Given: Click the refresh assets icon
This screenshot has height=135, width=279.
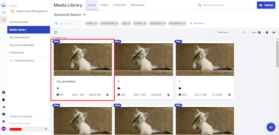Looking at the screenshot, I should (x=56, y=32).
